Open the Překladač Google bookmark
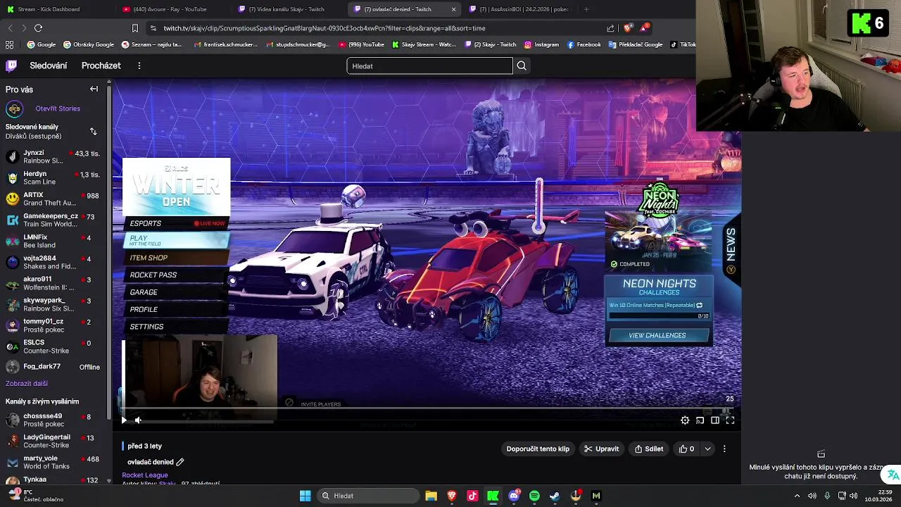Viewport: 901px width, 507px height. coord(636,44)
